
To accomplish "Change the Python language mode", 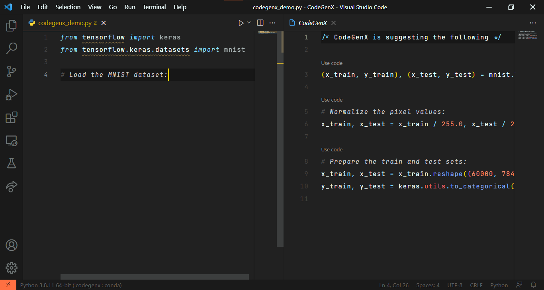I will (x=499, y=285).
